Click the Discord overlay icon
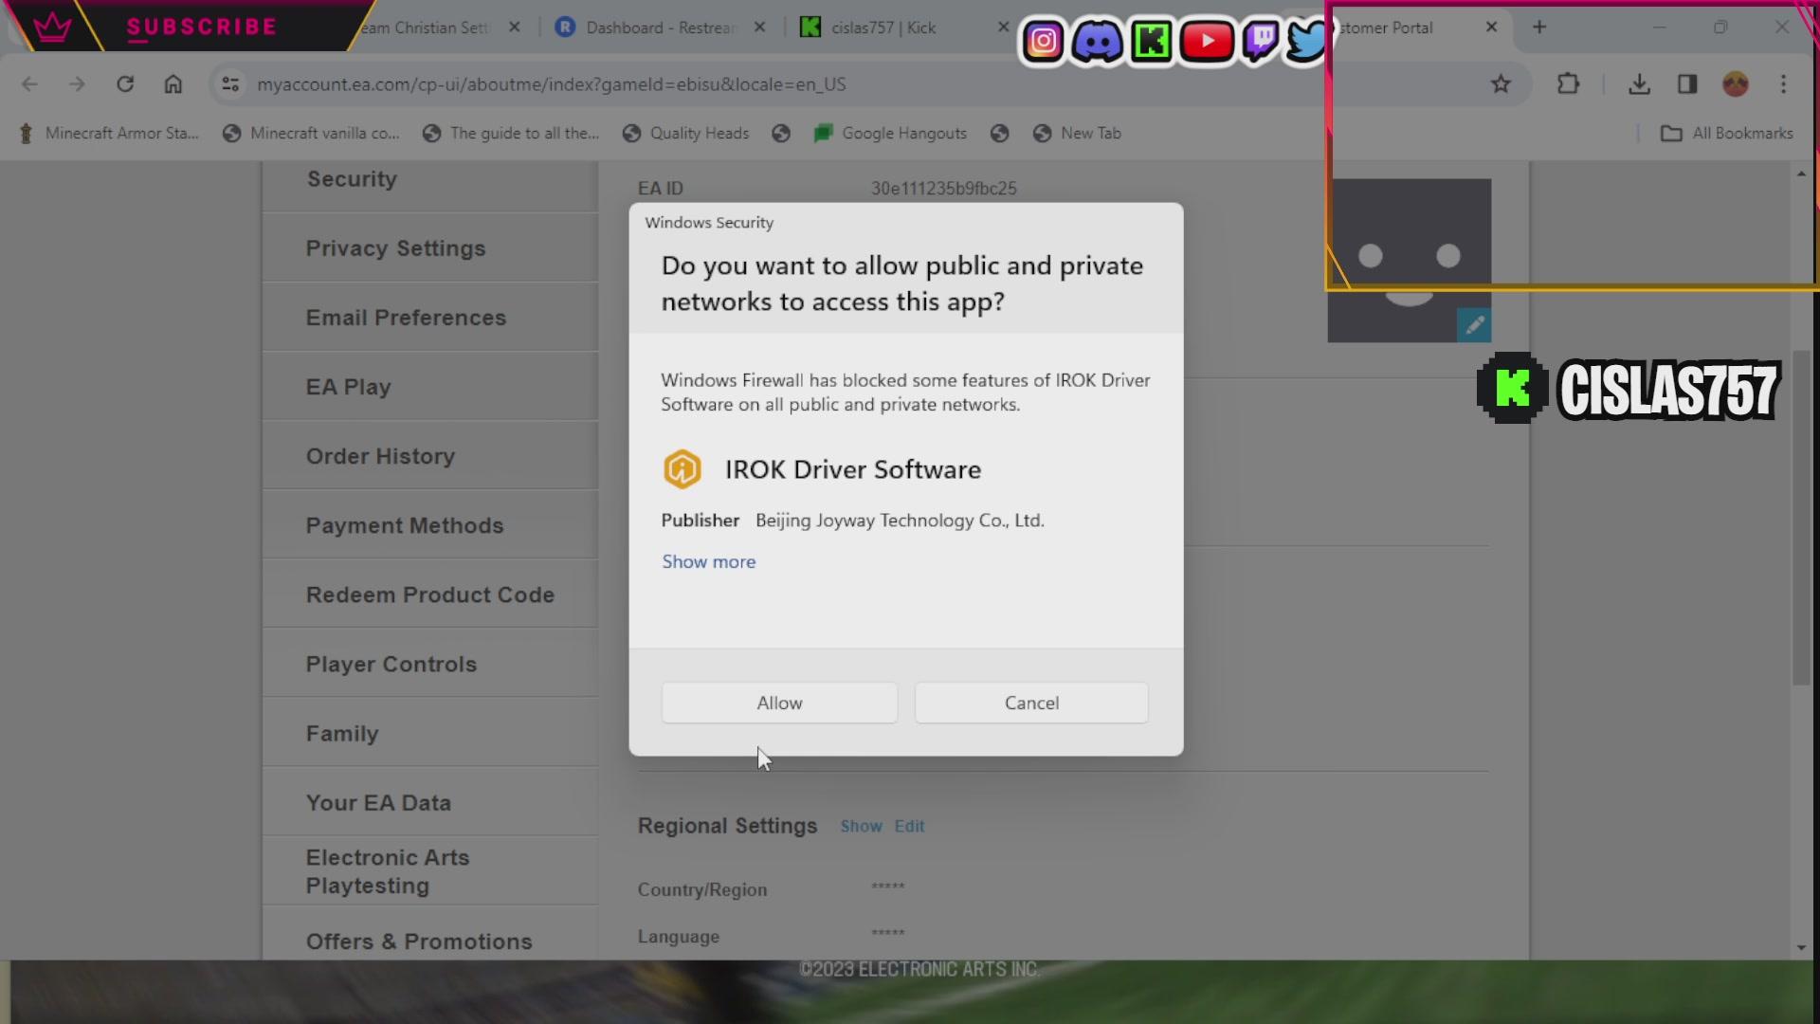This screenshot has height=1024, width=1820. [x=1098, y=41]
